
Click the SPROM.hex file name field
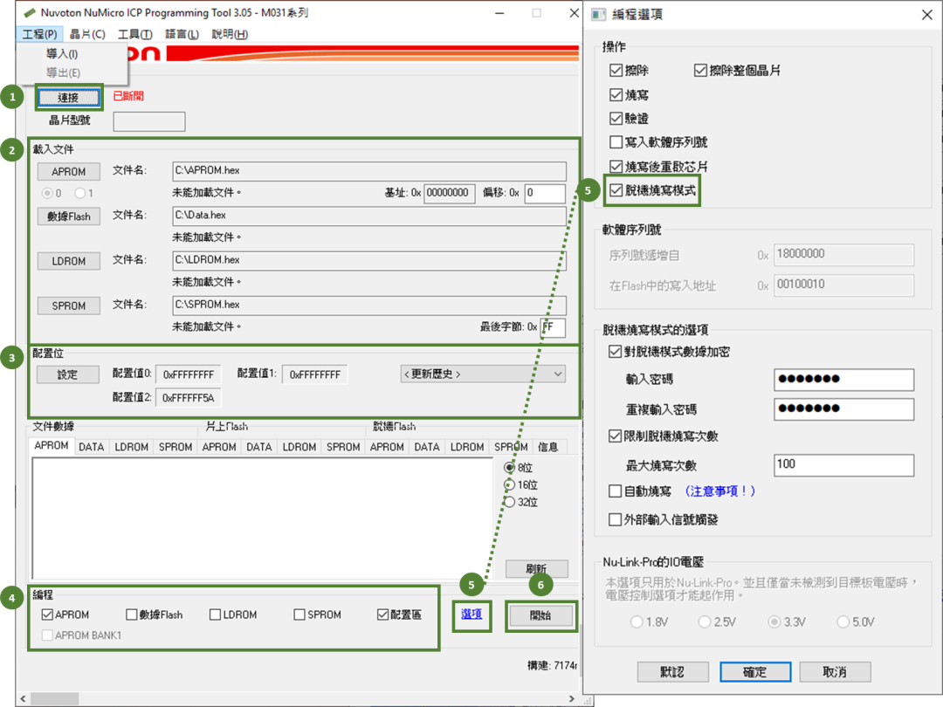tap(368, 305)
